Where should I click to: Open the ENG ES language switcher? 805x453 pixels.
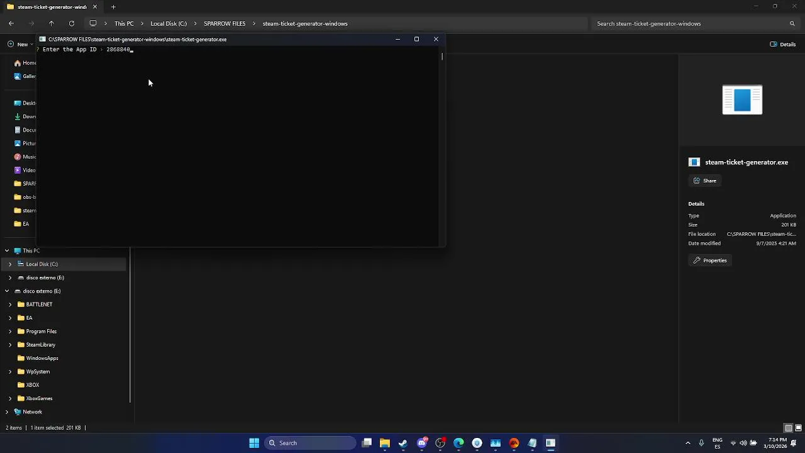(717, 443)
